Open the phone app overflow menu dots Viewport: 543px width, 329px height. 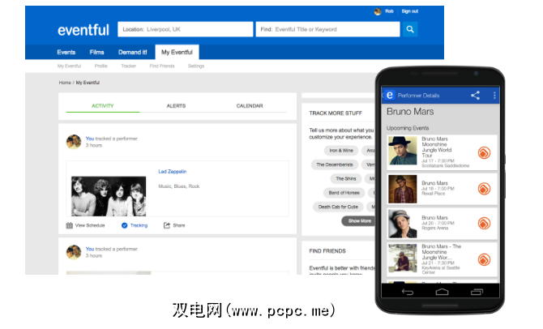click(x=494, y=96)
